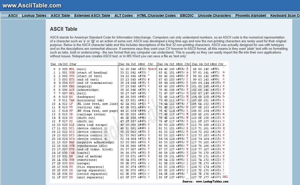Screen dimensions: 300x185
Task: Click the red 'Space' character cell
Action: click(x=152, y=69)
